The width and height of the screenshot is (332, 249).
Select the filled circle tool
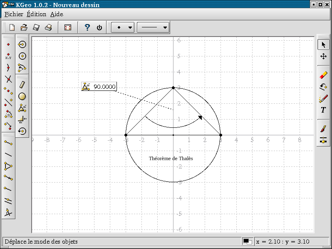click(x=22, y=96)
